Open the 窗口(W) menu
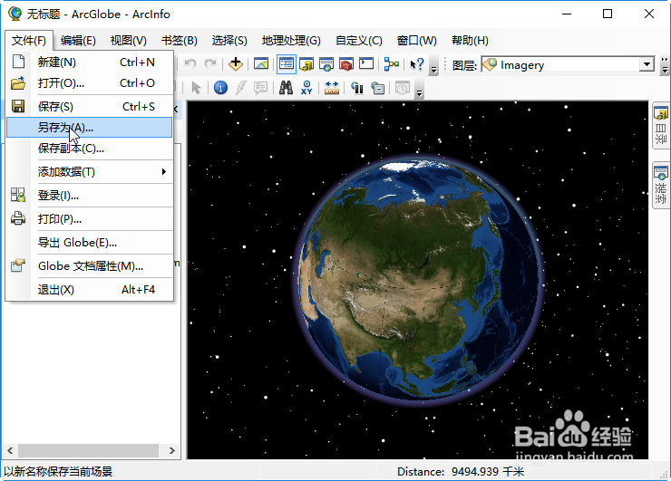This screenshot has height=481, width=671. [x=416, y=41]
